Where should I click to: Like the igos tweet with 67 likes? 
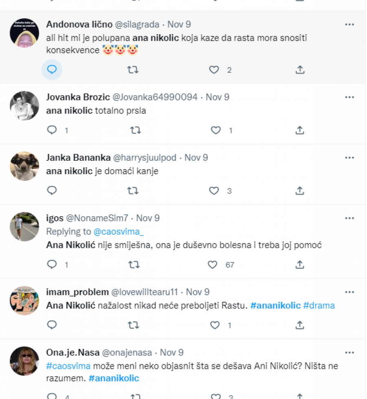(x=213, y=265)
